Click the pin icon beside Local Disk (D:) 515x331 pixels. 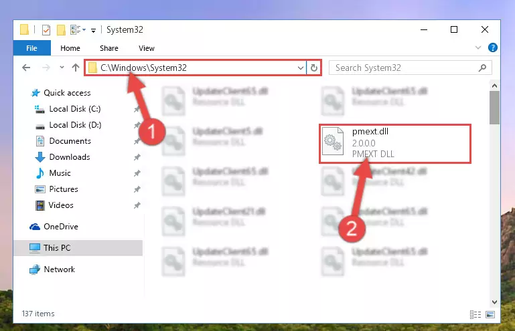click(x=137, y=125)
